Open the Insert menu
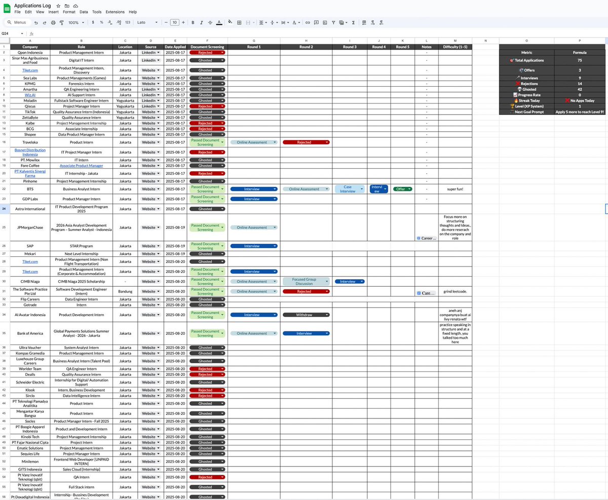This screenshot has height=500, width=608. pyautogui.click(x=53, y=12)
